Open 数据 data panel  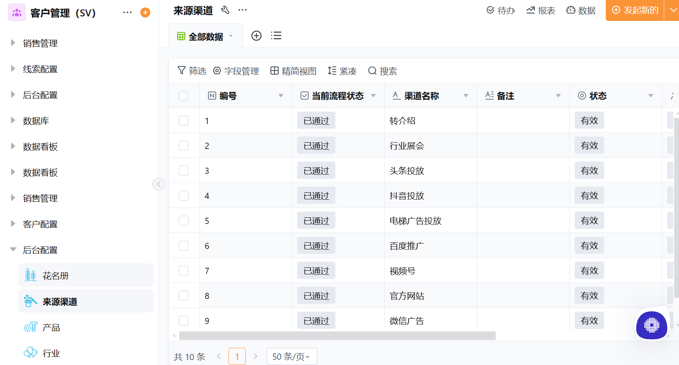point(581,10)
